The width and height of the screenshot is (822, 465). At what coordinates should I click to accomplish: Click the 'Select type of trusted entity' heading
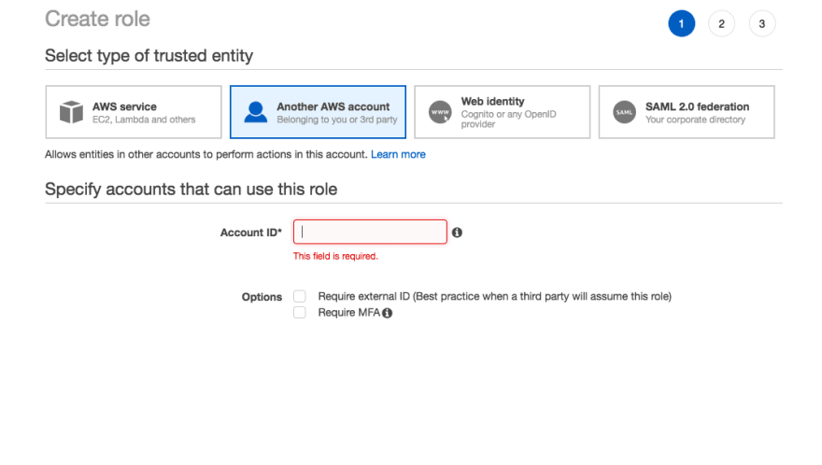point(149,56)
